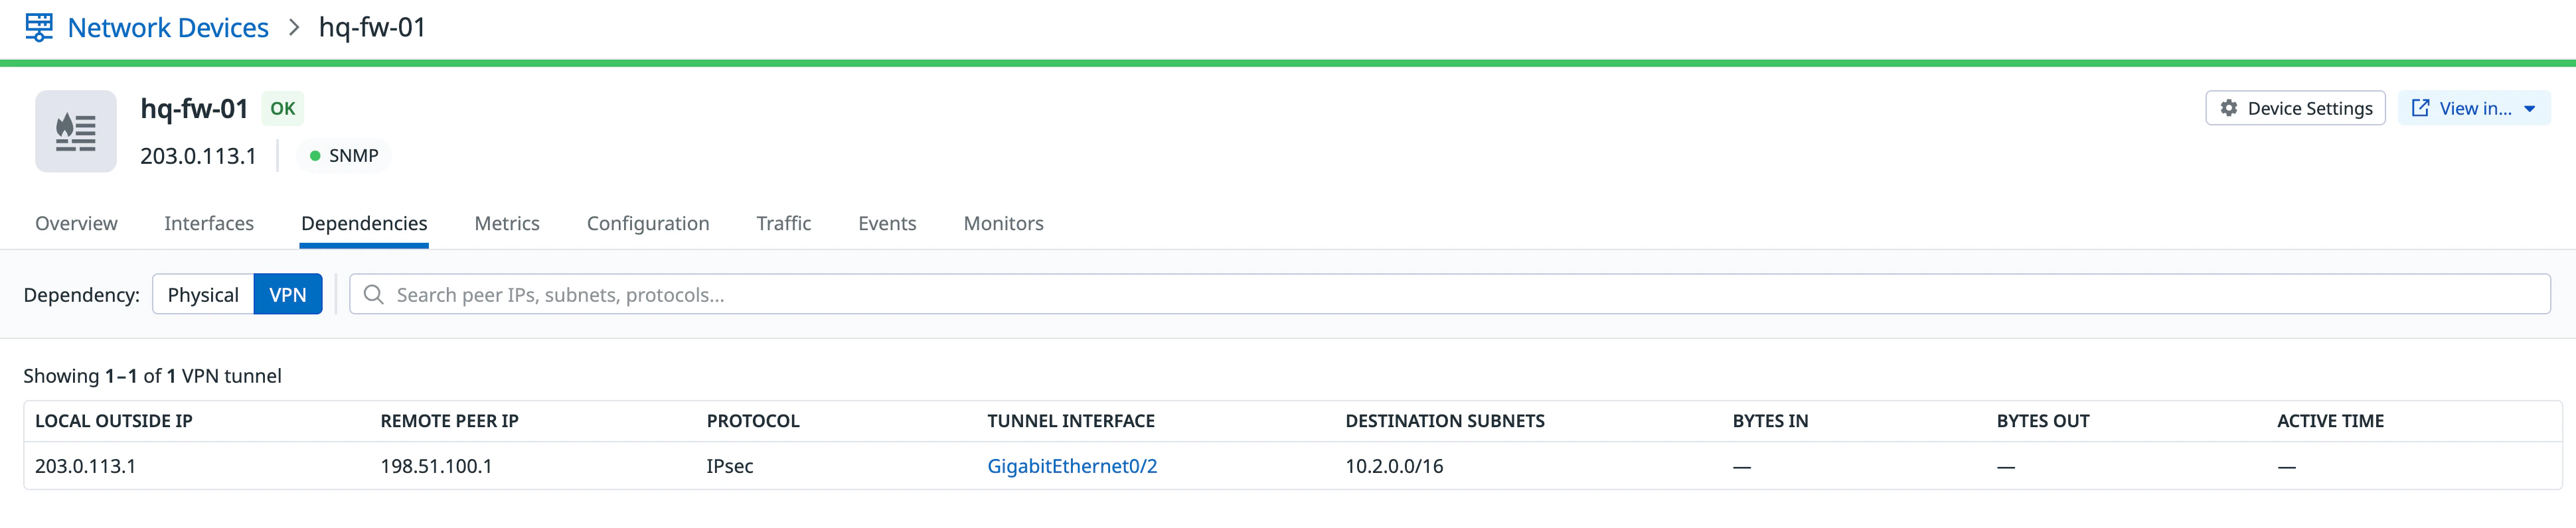The height and width of the screenshot is (528, 2576).
Task: Open the Network Devices breadcrumb link
Action: pyautogui.click(x=168, y=27)
